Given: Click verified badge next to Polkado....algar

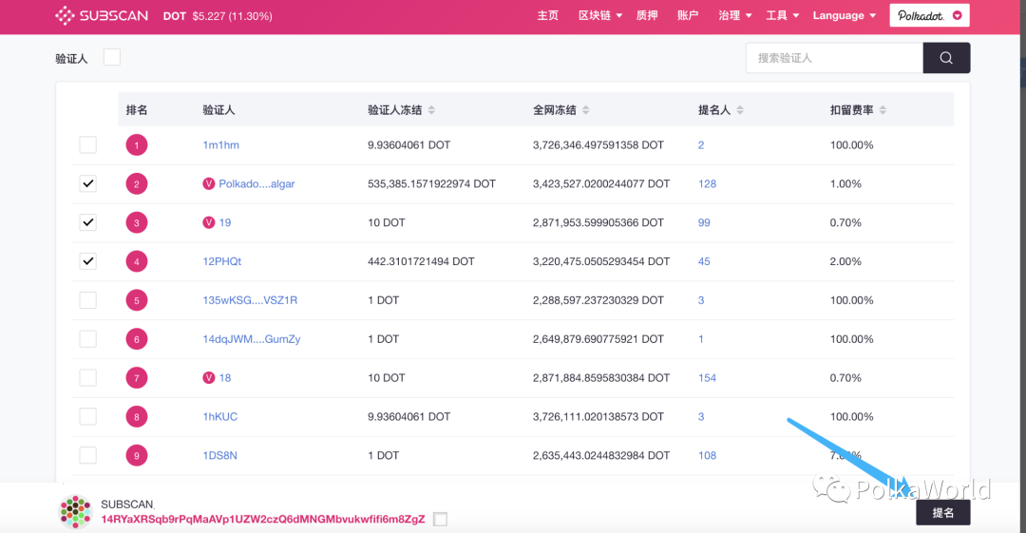Looking at the screenshot, I should (x=209, y=183).
